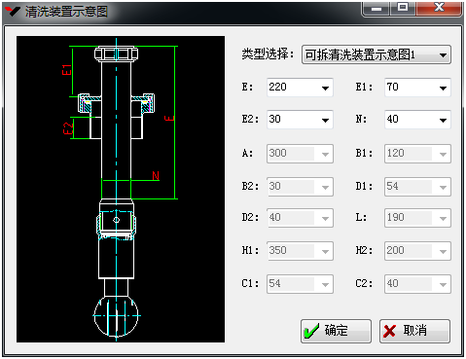Cancel with the 取消 button
Viewport: 466px width, 359px height.
tap(414, 331)
